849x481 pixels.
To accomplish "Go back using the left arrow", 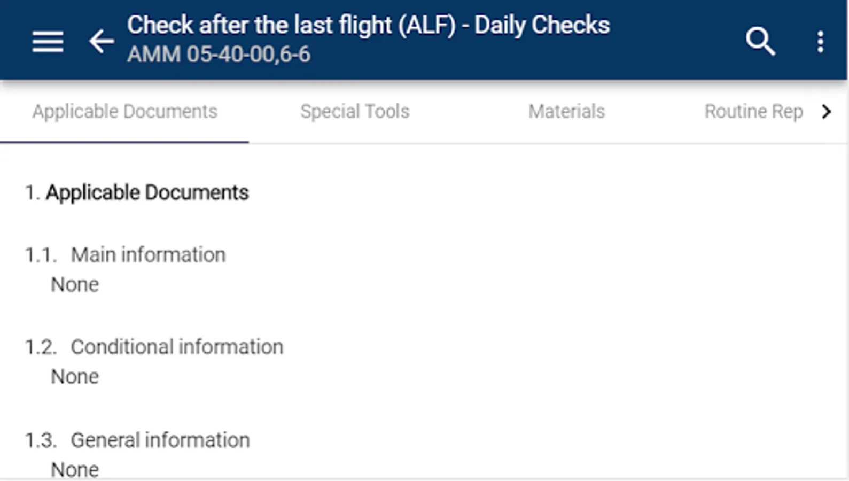I will click(x=101, y=41).
